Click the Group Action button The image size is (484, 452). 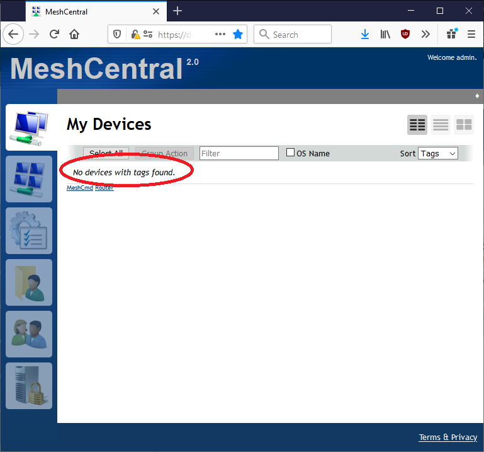[164, 153]
